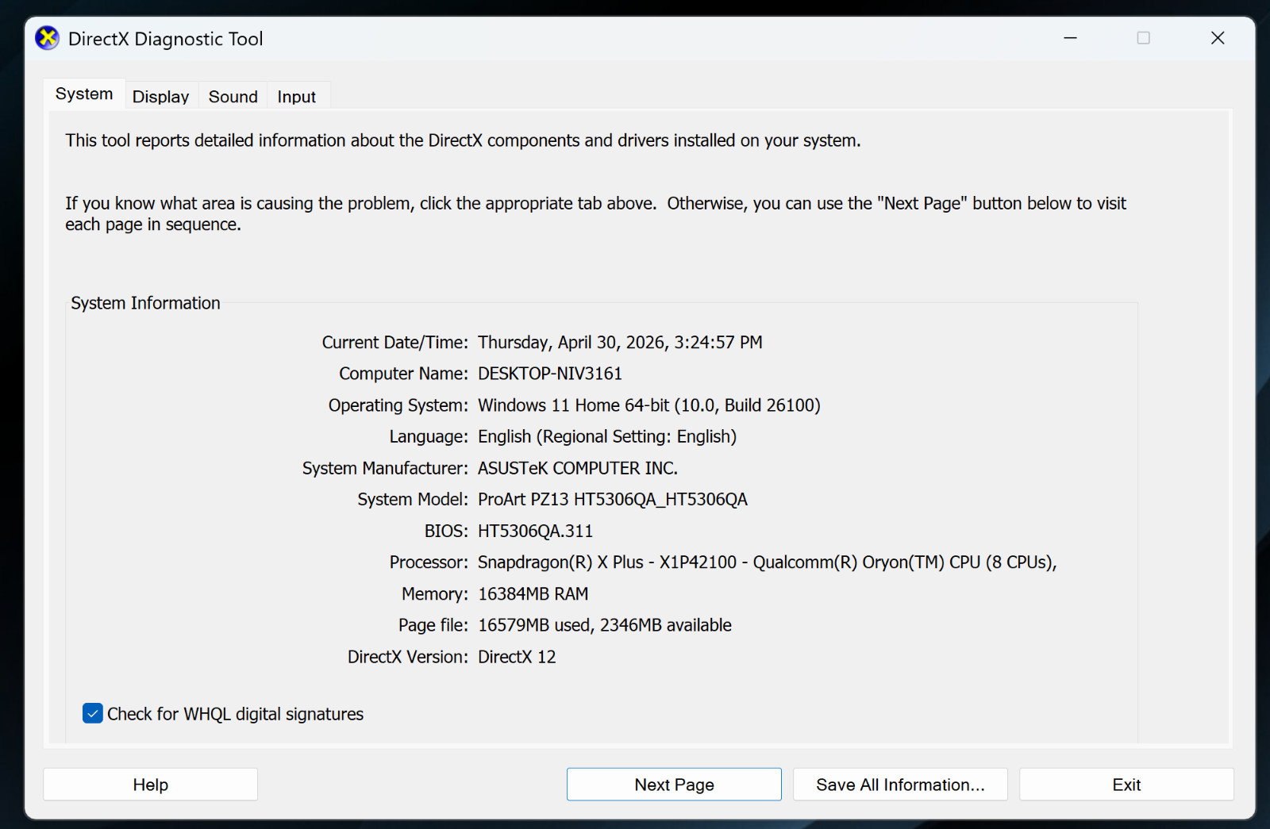The image size is (1270, 829).
Task: Click the 'This tool reports detailed information' sentence
Action: tap(463, 140)
